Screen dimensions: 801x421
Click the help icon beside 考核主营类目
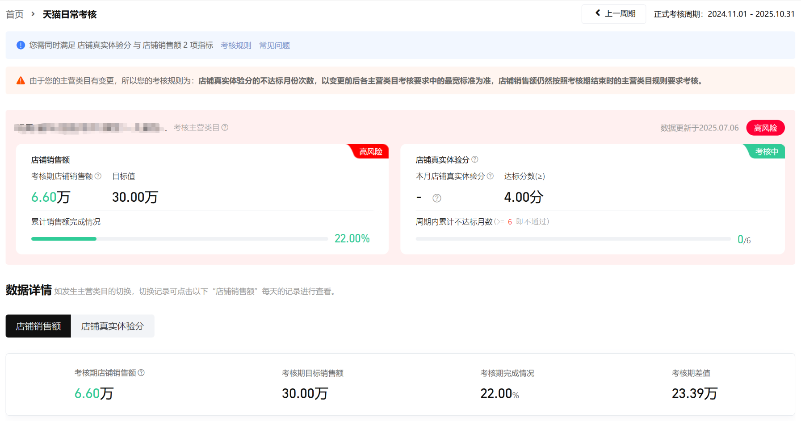point(225,128)
